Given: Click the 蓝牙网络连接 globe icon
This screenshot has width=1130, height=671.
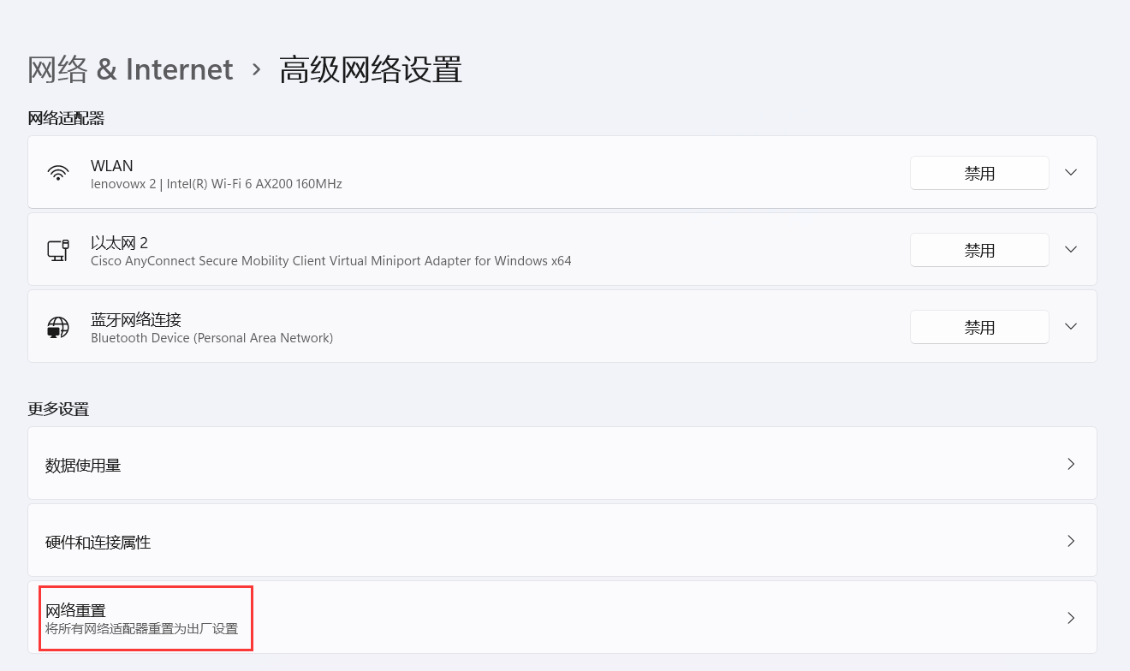Looking at the screenshot, I should tap(58, 327).
